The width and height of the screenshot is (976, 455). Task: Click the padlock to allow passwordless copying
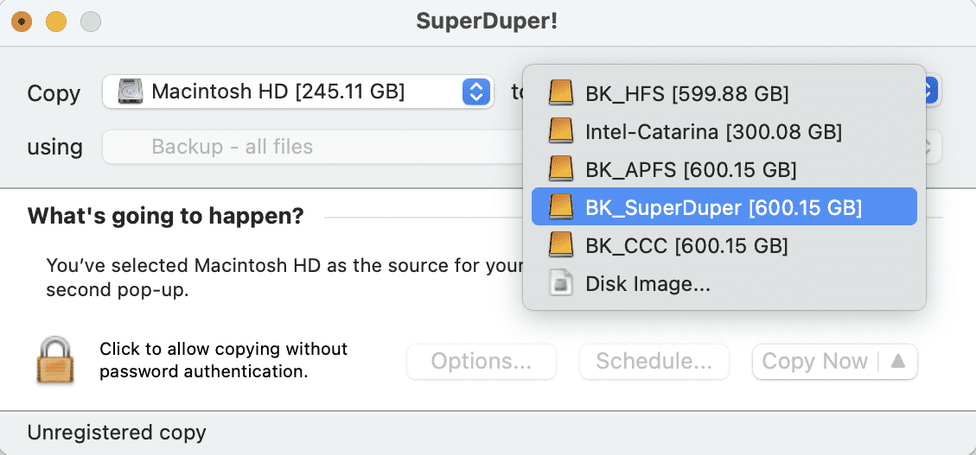[x=54, y=361]
